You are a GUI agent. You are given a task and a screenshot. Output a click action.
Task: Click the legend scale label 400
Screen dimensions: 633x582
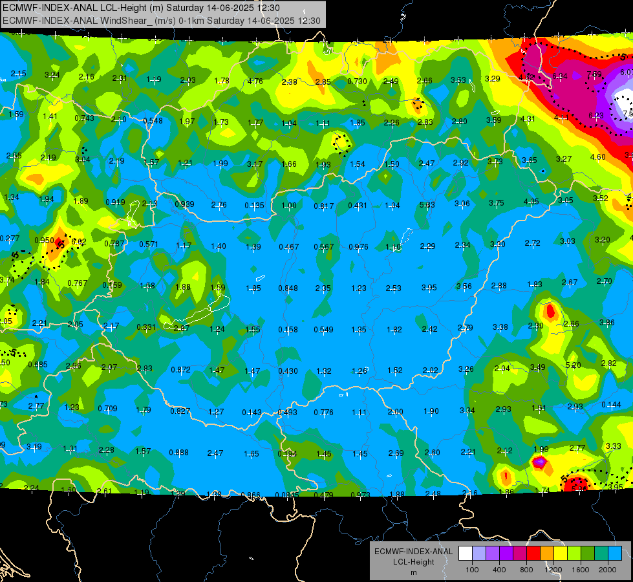499,570
